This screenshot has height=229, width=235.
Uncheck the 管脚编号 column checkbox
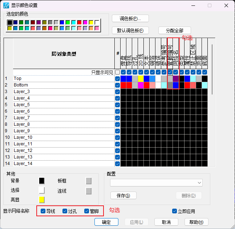(x=170, y=72)
